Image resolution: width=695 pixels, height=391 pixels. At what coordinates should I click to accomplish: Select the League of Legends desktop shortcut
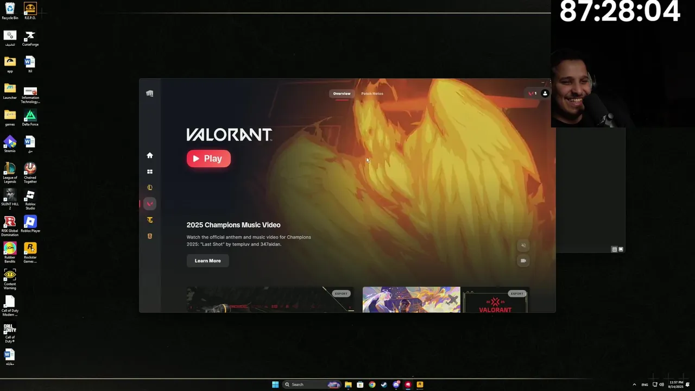[x=10, y=172]
